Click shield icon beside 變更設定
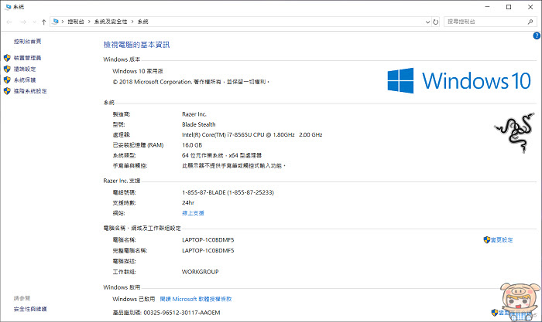542x322 pixels. (x=487, y=240)
